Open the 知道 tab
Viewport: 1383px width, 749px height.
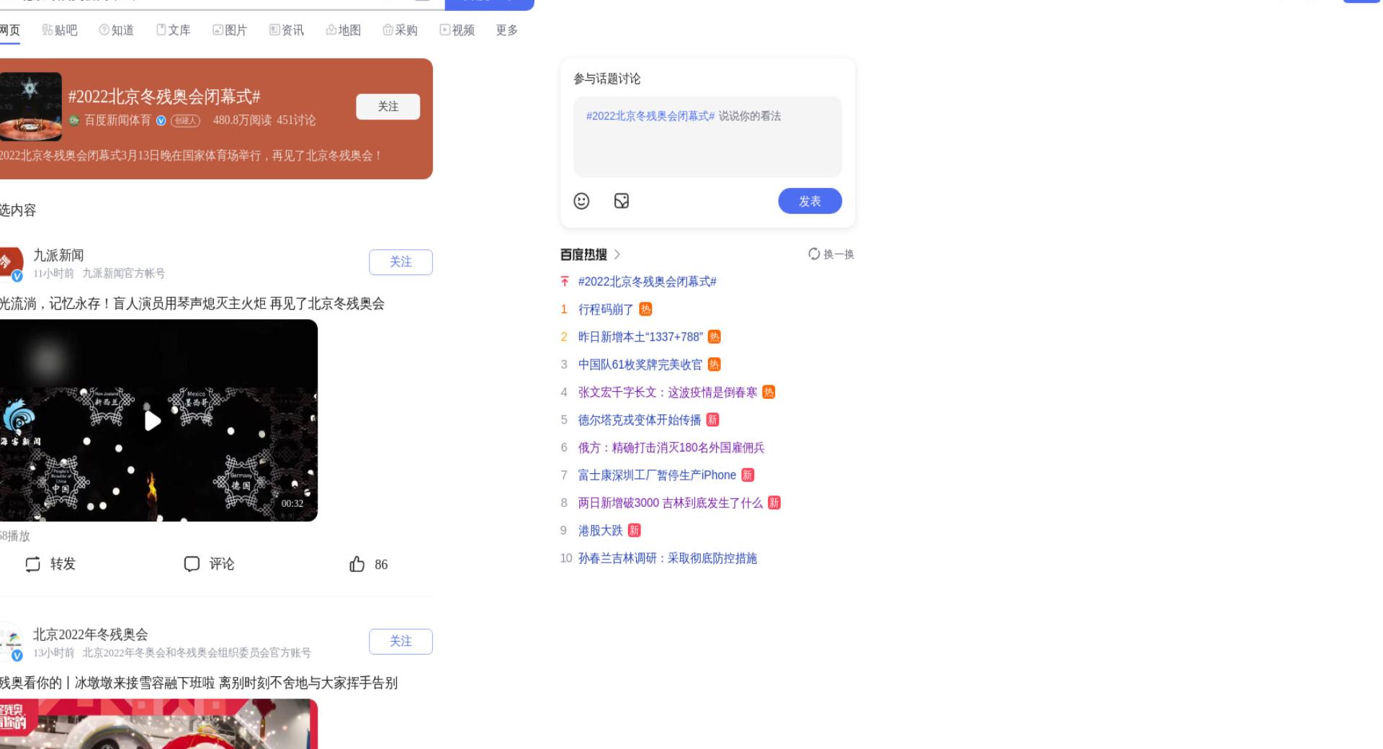pos(117,30)
